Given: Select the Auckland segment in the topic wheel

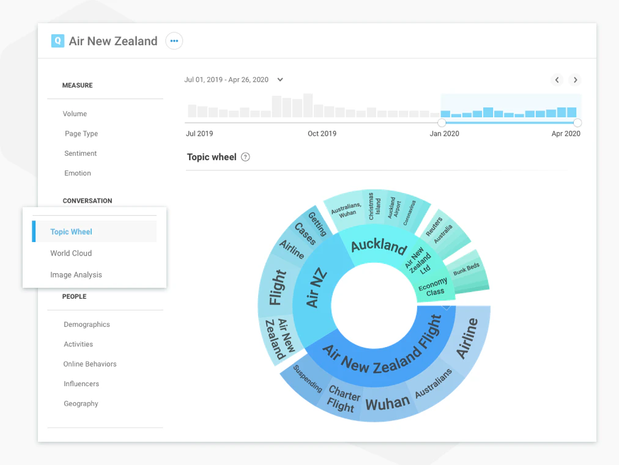Looking at the screenshot, I should click(x=378, y=246).
